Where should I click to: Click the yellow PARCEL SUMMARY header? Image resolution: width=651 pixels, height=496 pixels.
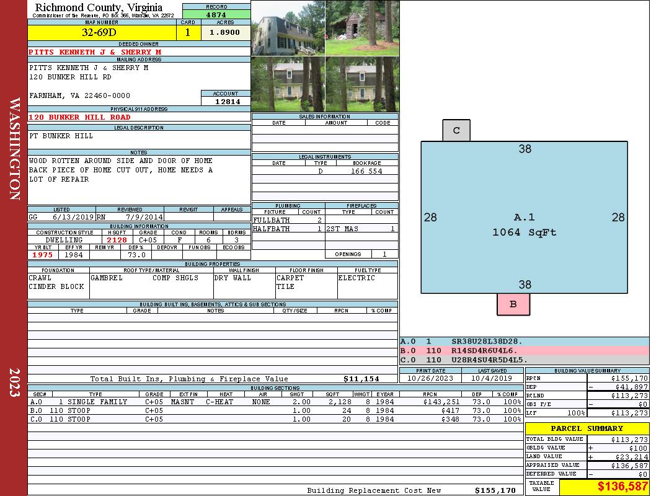click(x=587, y=428)
